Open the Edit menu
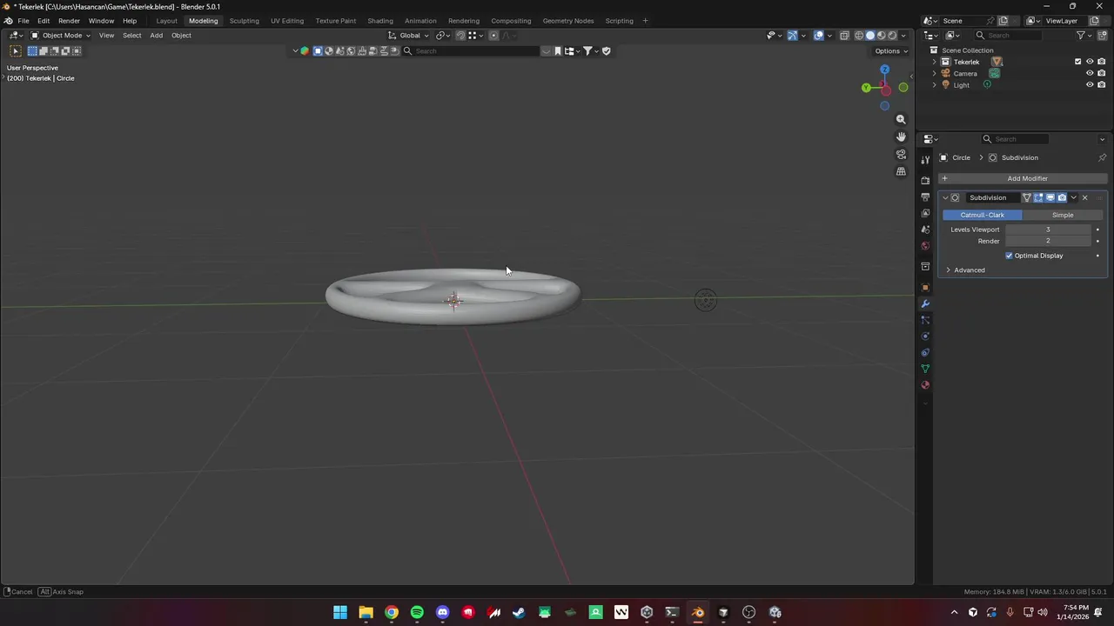 pos(43,21)
